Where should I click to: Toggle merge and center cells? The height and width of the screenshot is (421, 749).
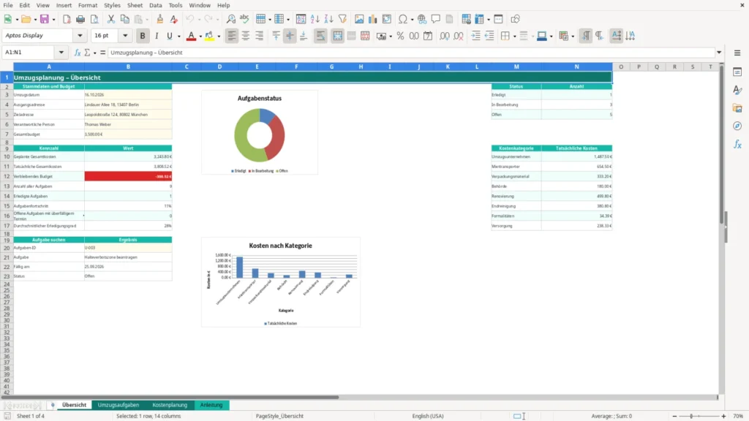click(337, 36)
